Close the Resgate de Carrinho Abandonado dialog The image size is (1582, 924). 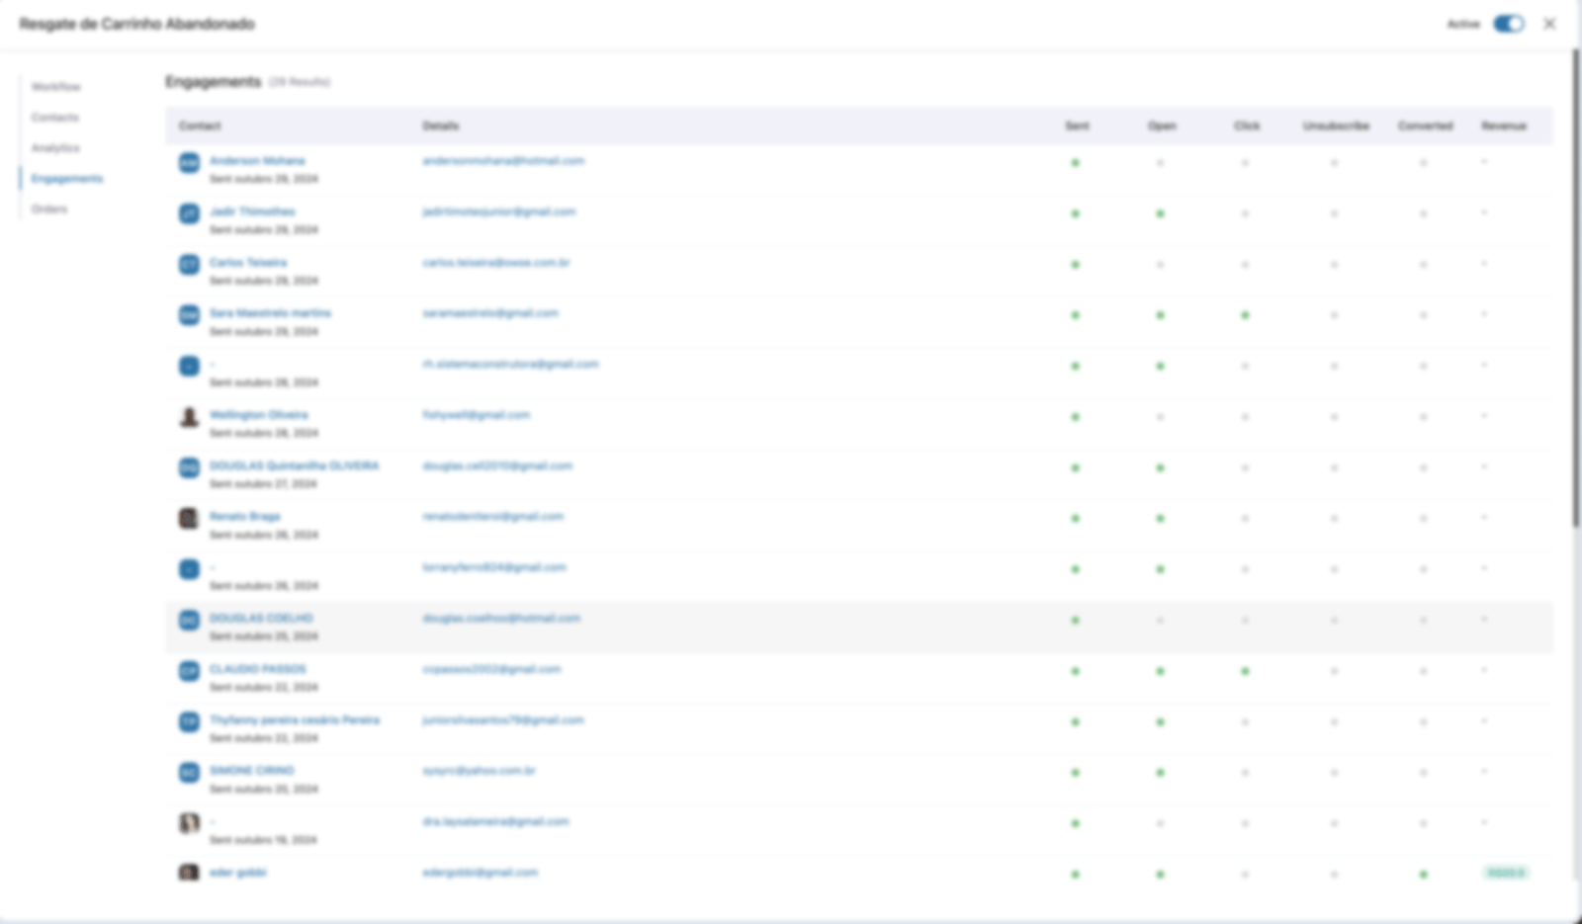click(x=1549, y=24)
